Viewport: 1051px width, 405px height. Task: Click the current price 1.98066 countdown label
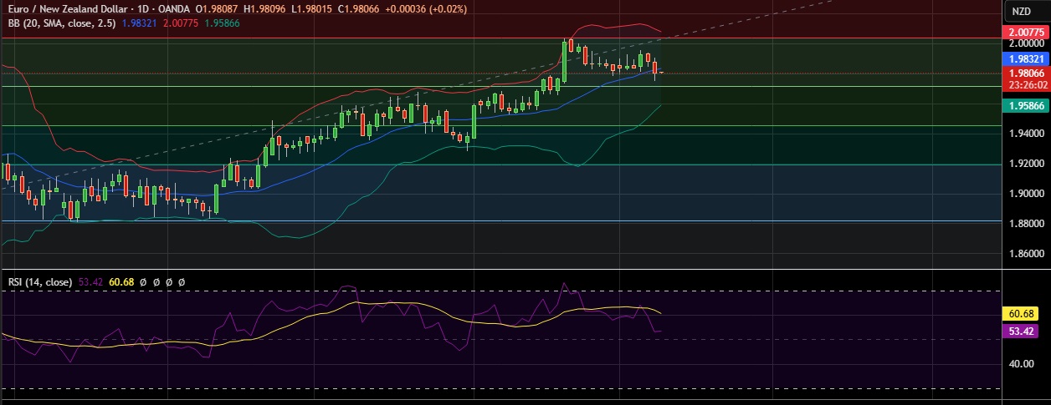[1025, 78]
